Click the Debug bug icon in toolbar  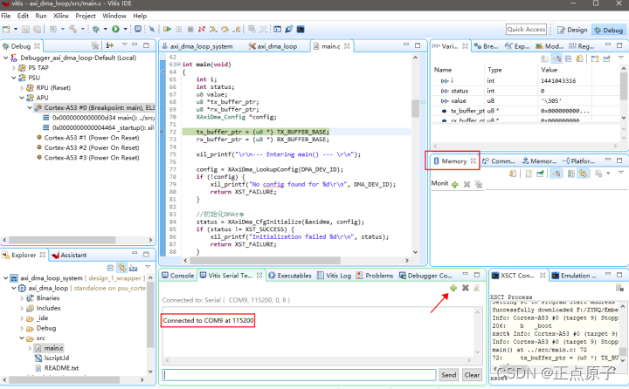coord(96,30)
